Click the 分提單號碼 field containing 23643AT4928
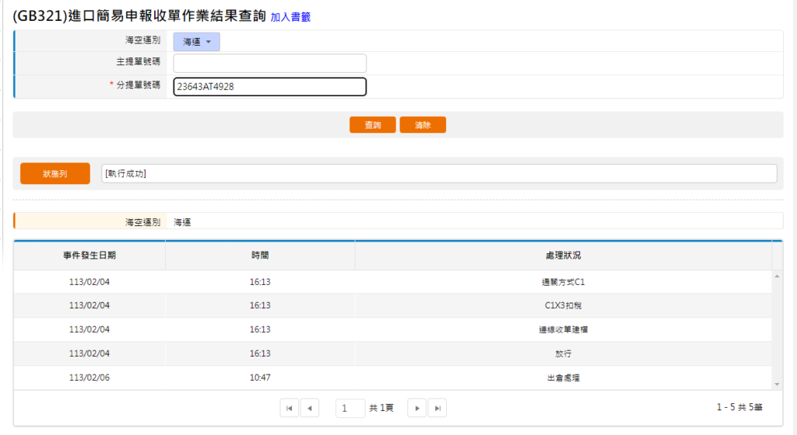 coord(269,87)
